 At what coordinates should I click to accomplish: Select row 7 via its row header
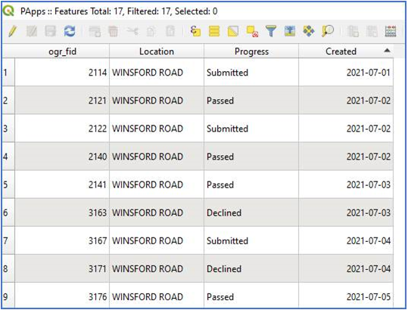coord(8,240)
